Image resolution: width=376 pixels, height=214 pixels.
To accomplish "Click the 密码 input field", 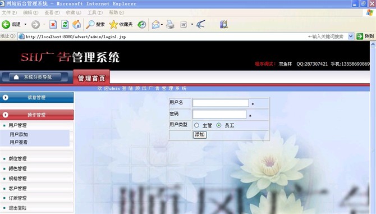I will point(219,114).
